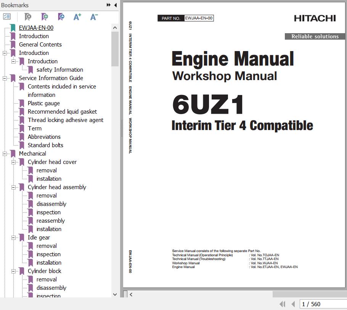
Task: Click the double-arrow expand panel icon
Action: (108, 5)
